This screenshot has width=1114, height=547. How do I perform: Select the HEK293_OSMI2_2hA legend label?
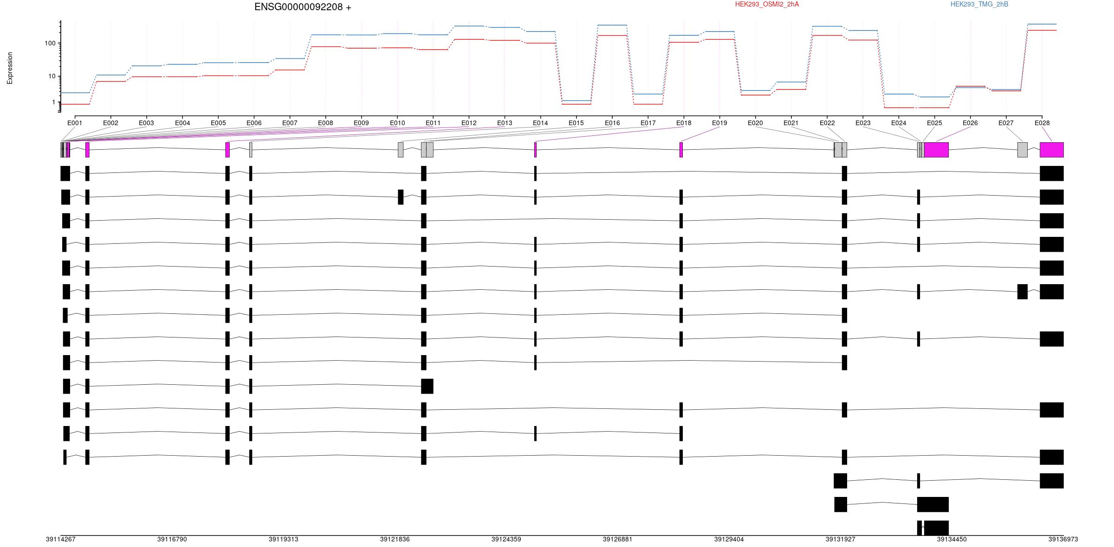[x=767, y=4]
